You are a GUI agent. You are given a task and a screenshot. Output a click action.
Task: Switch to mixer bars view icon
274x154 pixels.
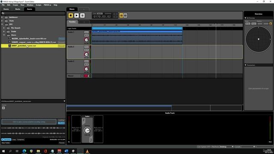[x=125, y=15]
